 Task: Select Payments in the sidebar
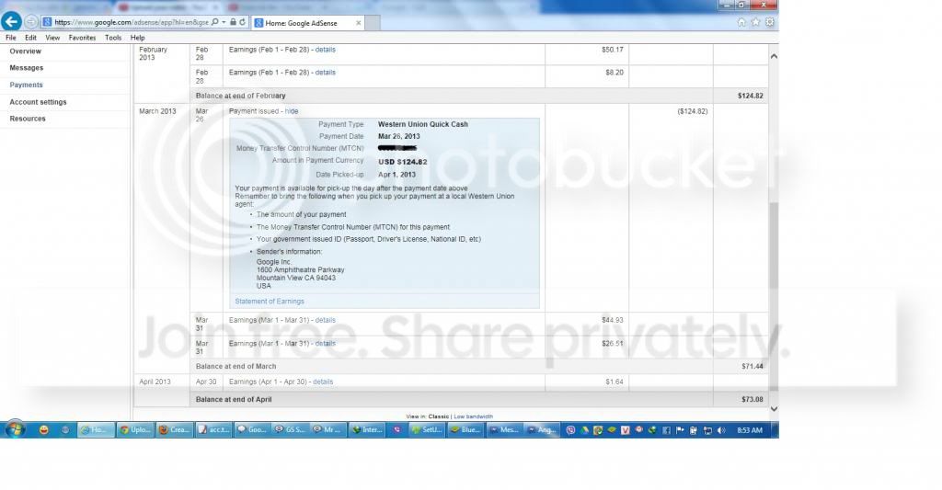(x=26, y=85)
